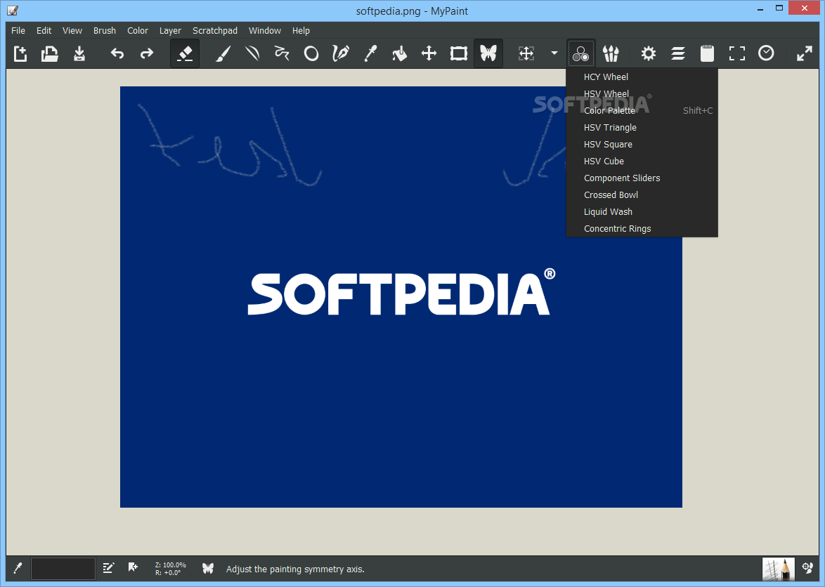Choose Color Palette entry
825x587 pixels.
tap(642, 110)
